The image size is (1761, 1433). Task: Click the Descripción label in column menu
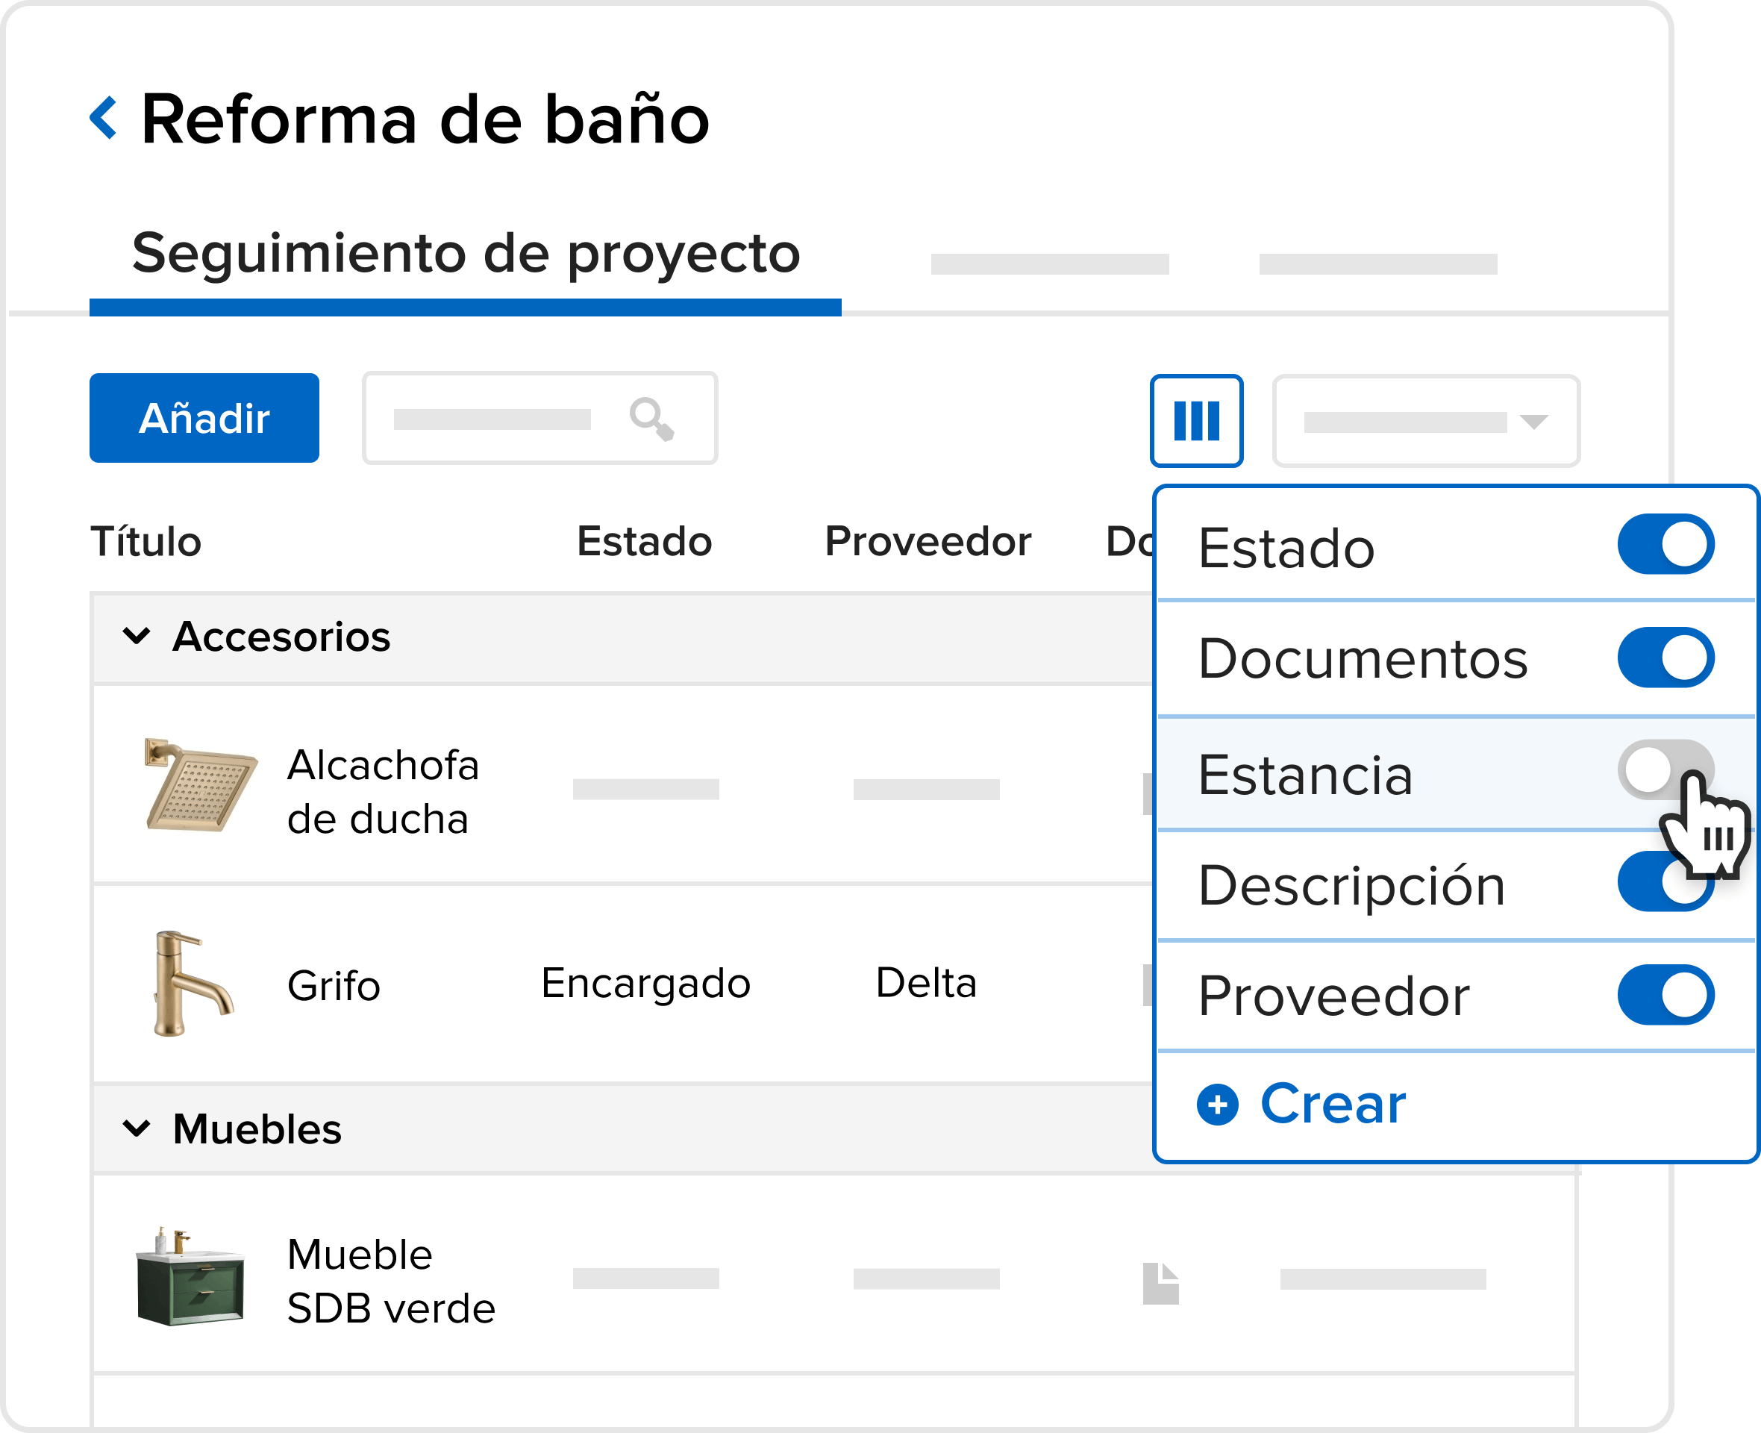(1351, 886)
